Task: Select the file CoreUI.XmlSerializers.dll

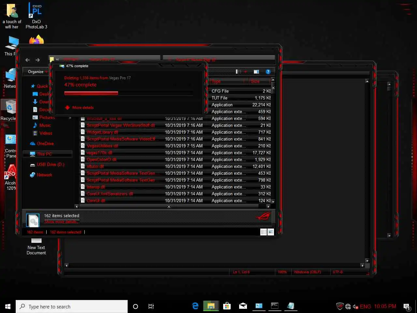Action: pyautogui.click(x=110, y=194)
